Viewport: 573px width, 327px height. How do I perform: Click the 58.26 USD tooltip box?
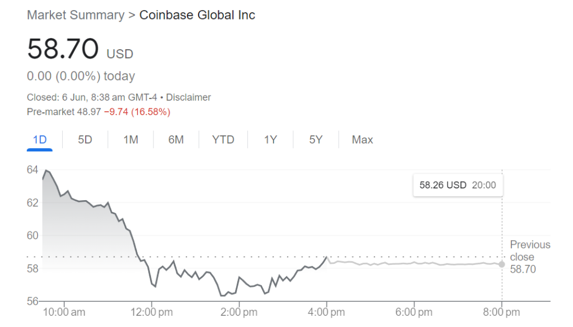click(458, 184)
